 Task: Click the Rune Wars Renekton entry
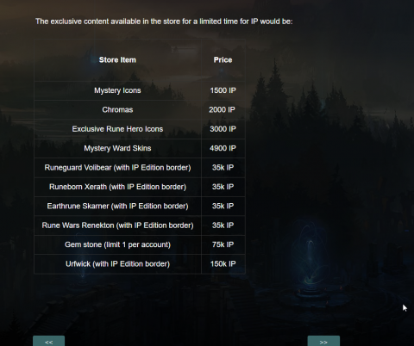pos(117,226)
